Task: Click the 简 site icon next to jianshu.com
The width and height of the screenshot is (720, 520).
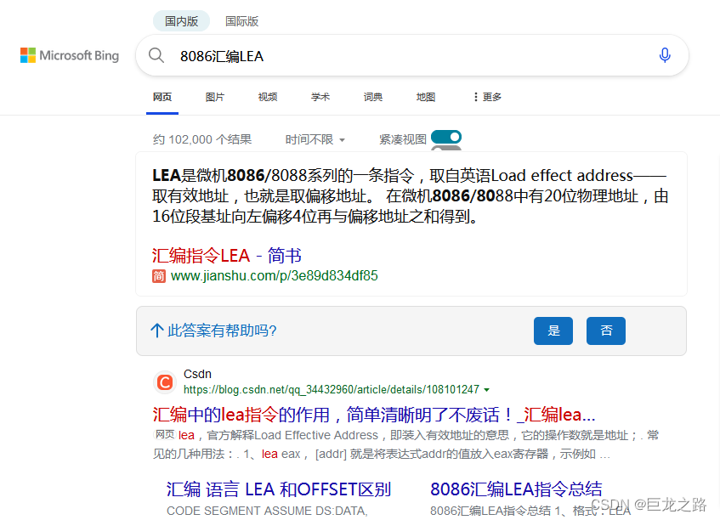Action: (158, 276)
